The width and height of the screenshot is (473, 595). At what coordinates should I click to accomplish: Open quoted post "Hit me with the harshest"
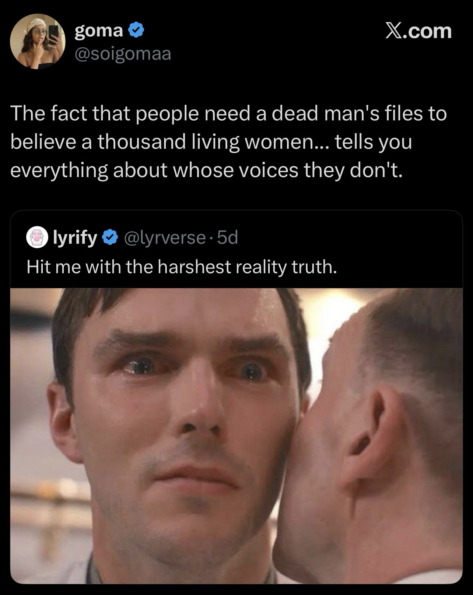(182, 267)
